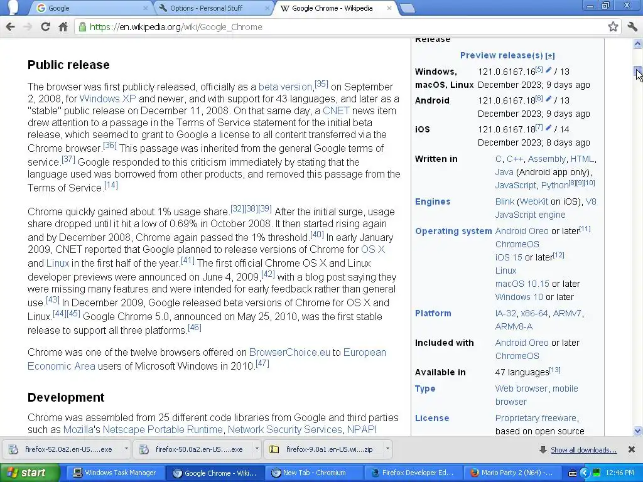This screenshot has height=482, width=643.
Task: Edit the Android preview release pencil icon
Action: click(x=549, y=99)
